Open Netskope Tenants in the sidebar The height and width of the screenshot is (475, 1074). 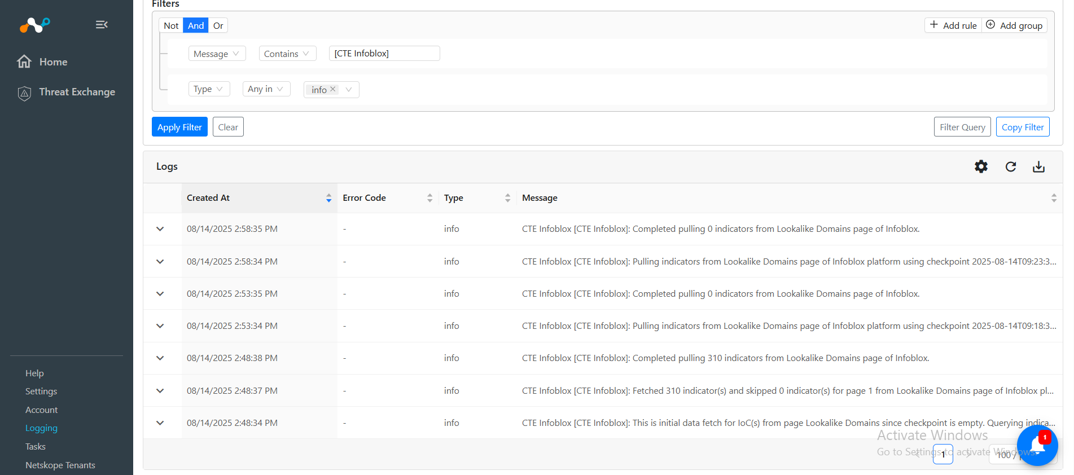point(60,465)
